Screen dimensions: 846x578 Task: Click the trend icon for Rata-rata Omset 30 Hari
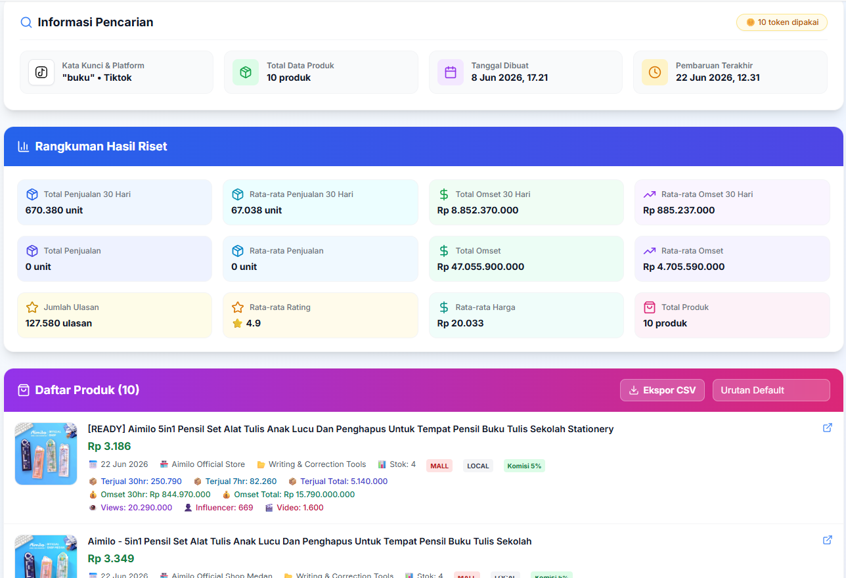[650, 194]
